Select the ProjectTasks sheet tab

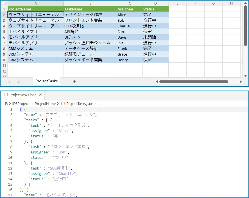47,81
